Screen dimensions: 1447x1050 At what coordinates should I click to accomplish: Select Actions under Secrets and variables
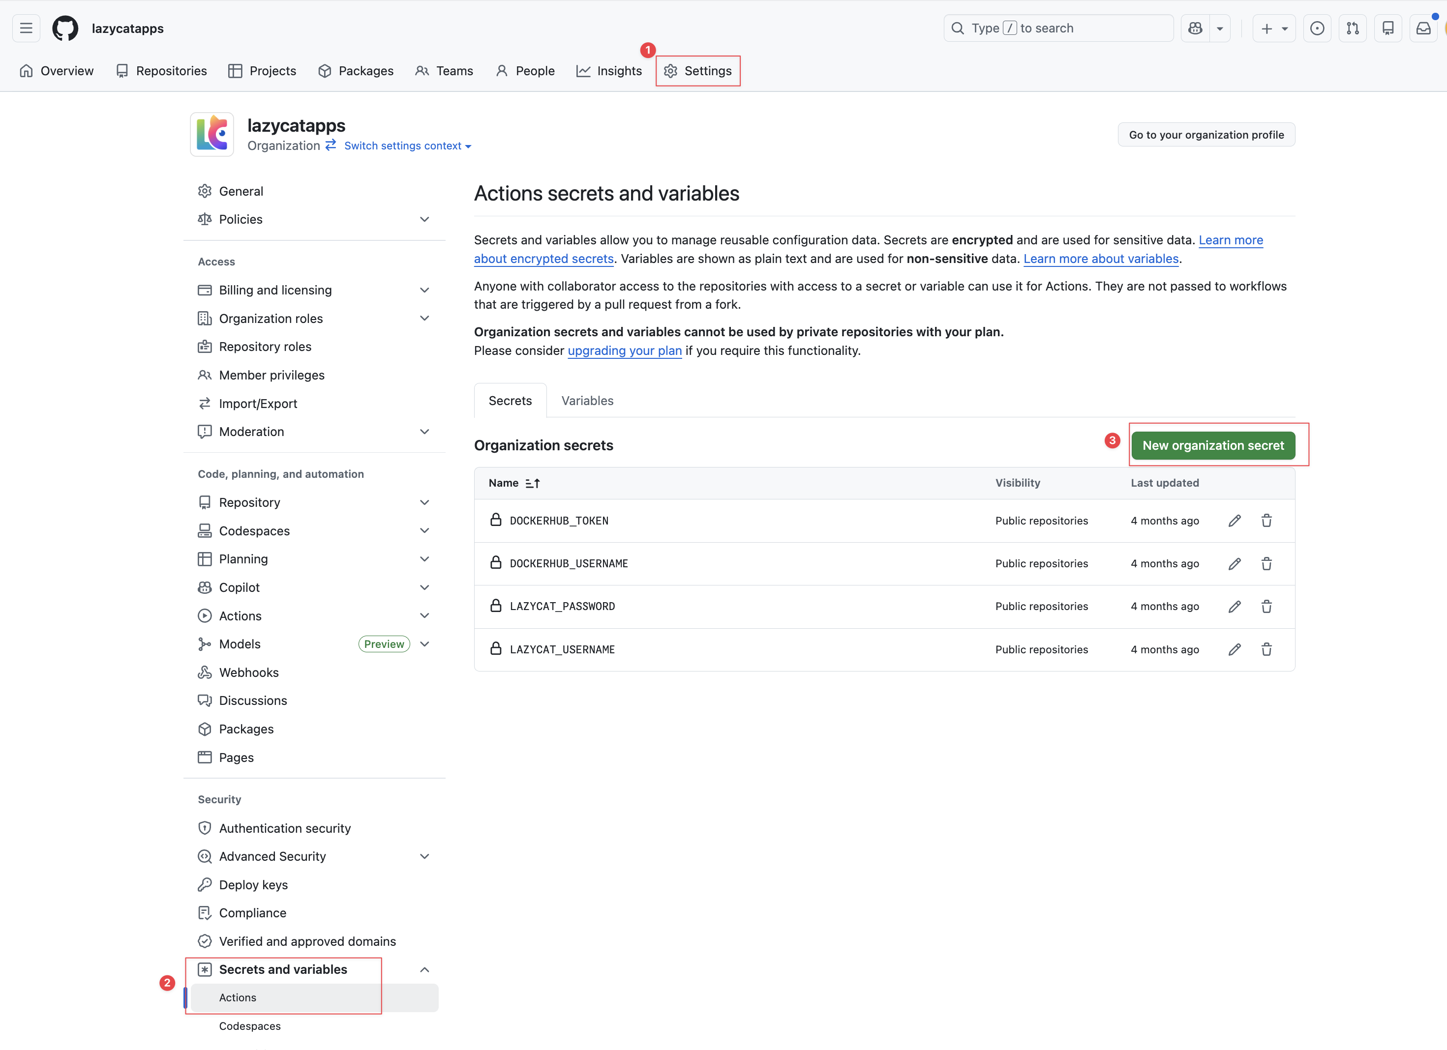pos(315,998)
